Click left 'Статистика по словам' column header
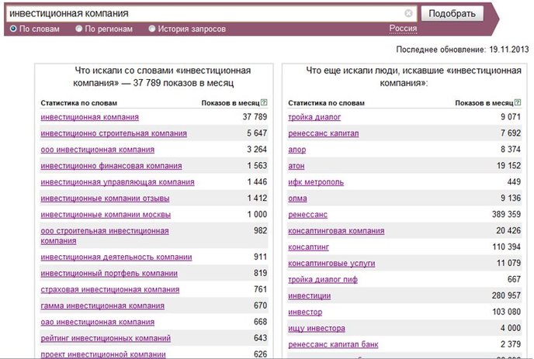534x359 pixels. [x=78, y=103]
